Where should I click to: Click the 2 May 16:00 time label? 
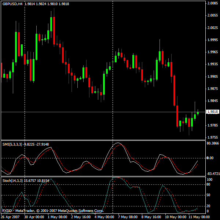click(x=81, y=217)
